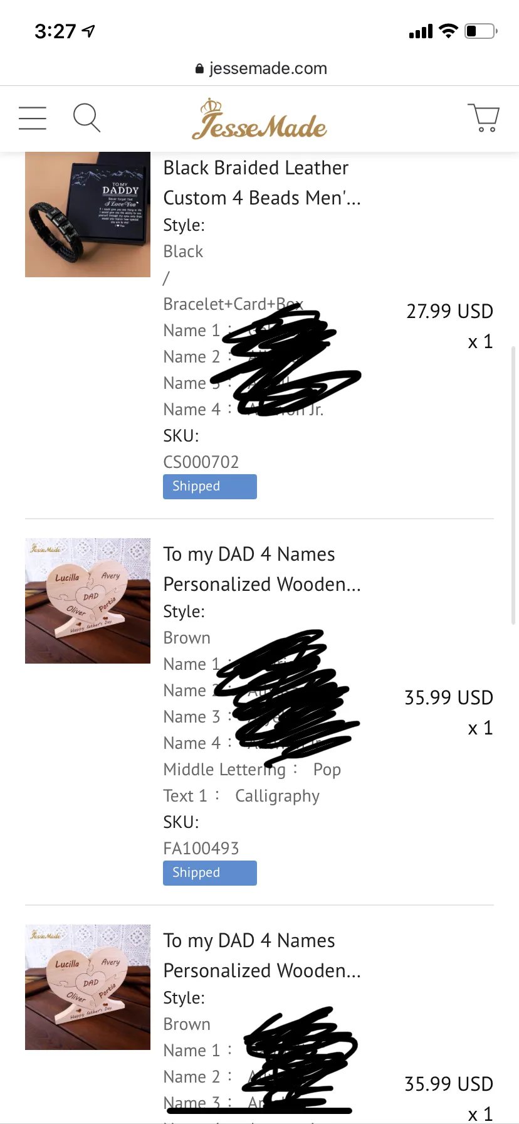View the leather bracelet product image

point(88,215)
